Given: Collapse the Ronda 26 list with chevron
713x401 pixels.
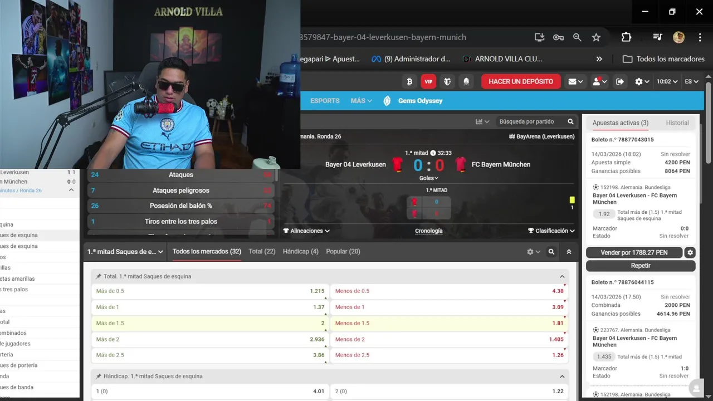Looking at the screenshot, I should [71, 190].
